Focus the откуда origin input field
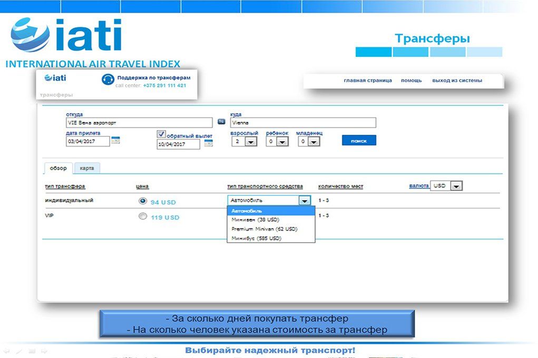The image size is (538, 358). (x=139, y=123)
